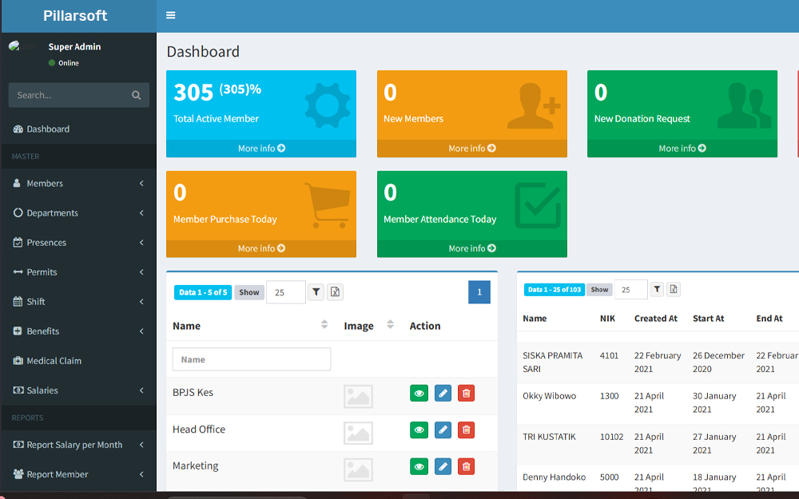Sort departments table by Name column
The width and height of the screenshot is (799, 499).
click(324, 323)
